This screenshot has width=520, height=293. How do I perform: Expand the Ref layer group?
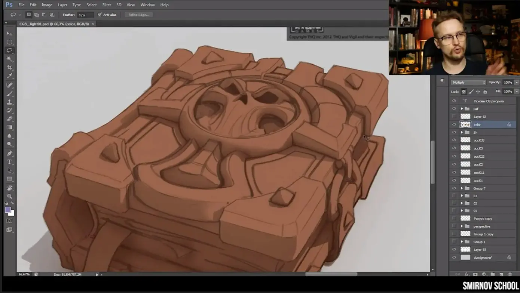coord(462,109)
